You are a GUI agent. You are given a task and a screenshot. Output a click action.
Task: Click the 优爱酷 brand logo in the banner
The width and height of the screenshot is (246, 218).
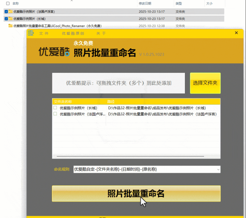point(54,52)
